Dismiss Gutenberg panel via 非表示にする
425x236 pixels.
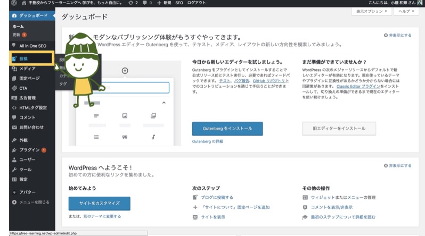tap(398, 36)
